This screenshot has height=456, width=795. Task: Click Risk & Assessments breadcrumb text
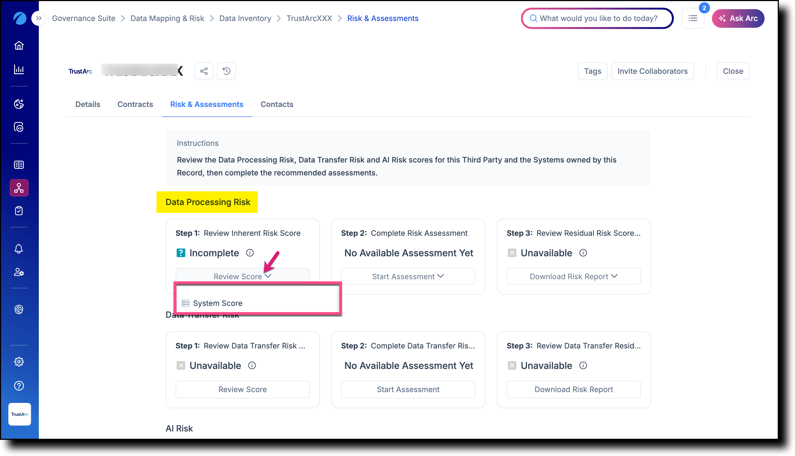click(383, 18)
